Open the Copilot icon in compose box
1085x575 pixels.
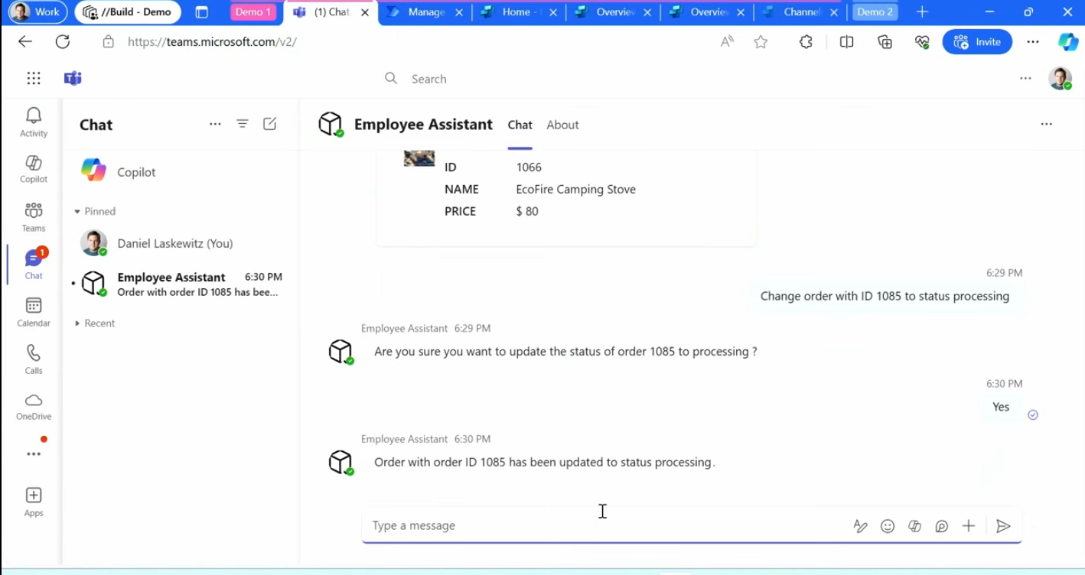[914, 526]
